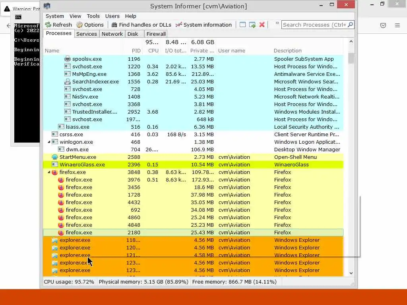Screen dimensions: 407x305
Task: Click Firefox back arrow button
Action: (9, 25)
